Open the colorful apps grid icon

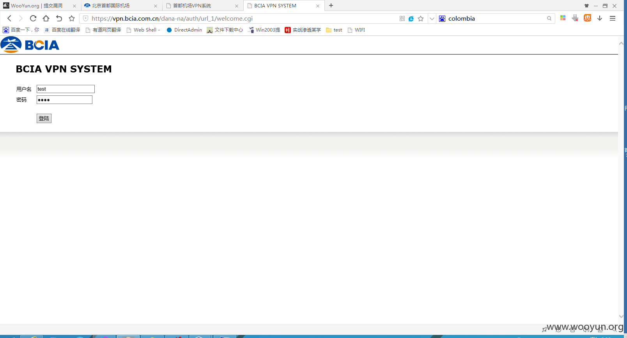[x=563, y=18]
